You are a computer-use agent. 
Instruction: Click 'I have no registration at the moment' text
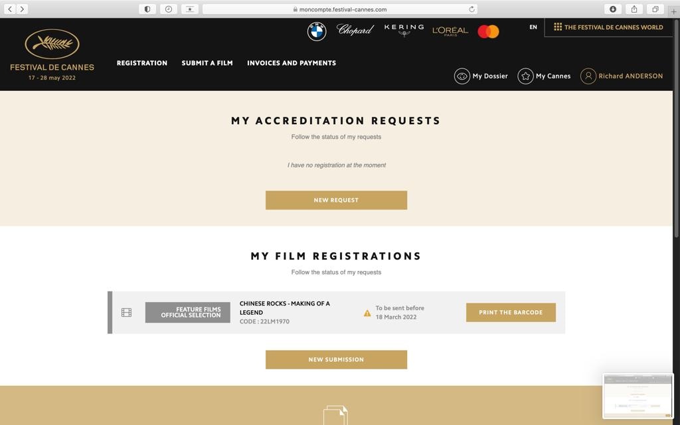337,165
